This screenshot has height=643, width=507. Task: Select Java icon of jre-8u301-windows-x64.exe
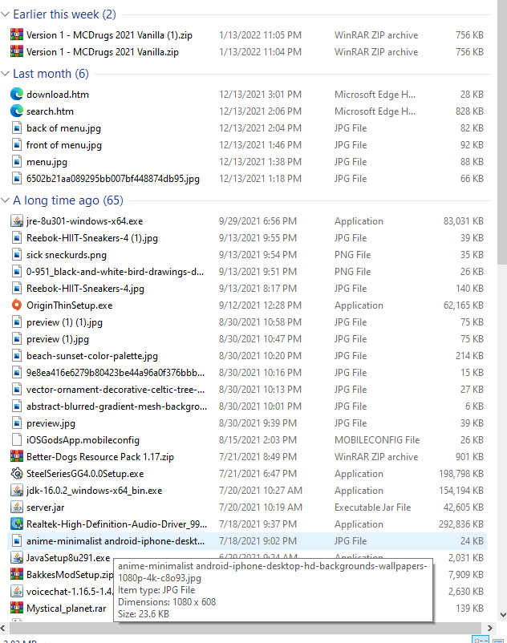[16, 221]
